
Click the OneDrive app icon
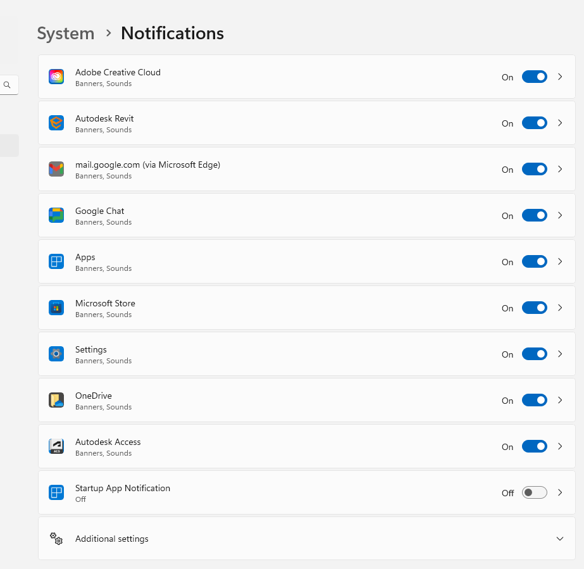coord(56,400)
